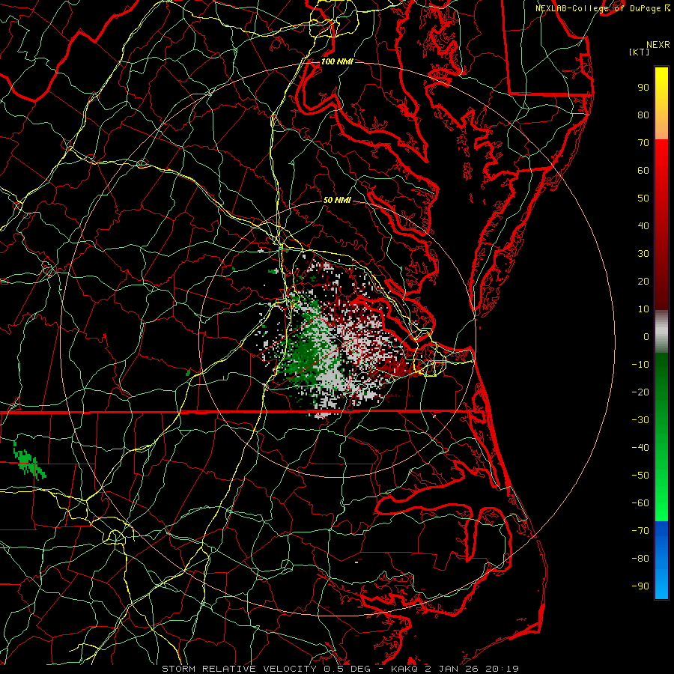Click the 20 value on the velocity scale

coord(643,281)
